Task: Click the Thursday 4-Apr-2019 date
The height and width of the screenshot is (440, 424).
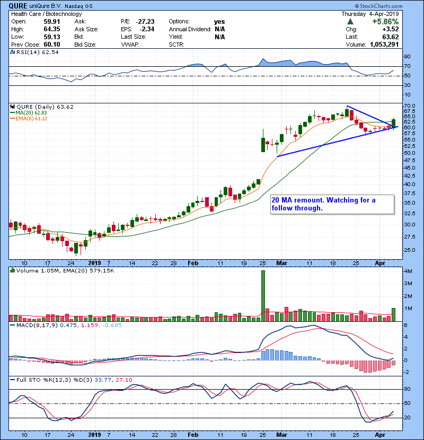Action: (370, 14)
